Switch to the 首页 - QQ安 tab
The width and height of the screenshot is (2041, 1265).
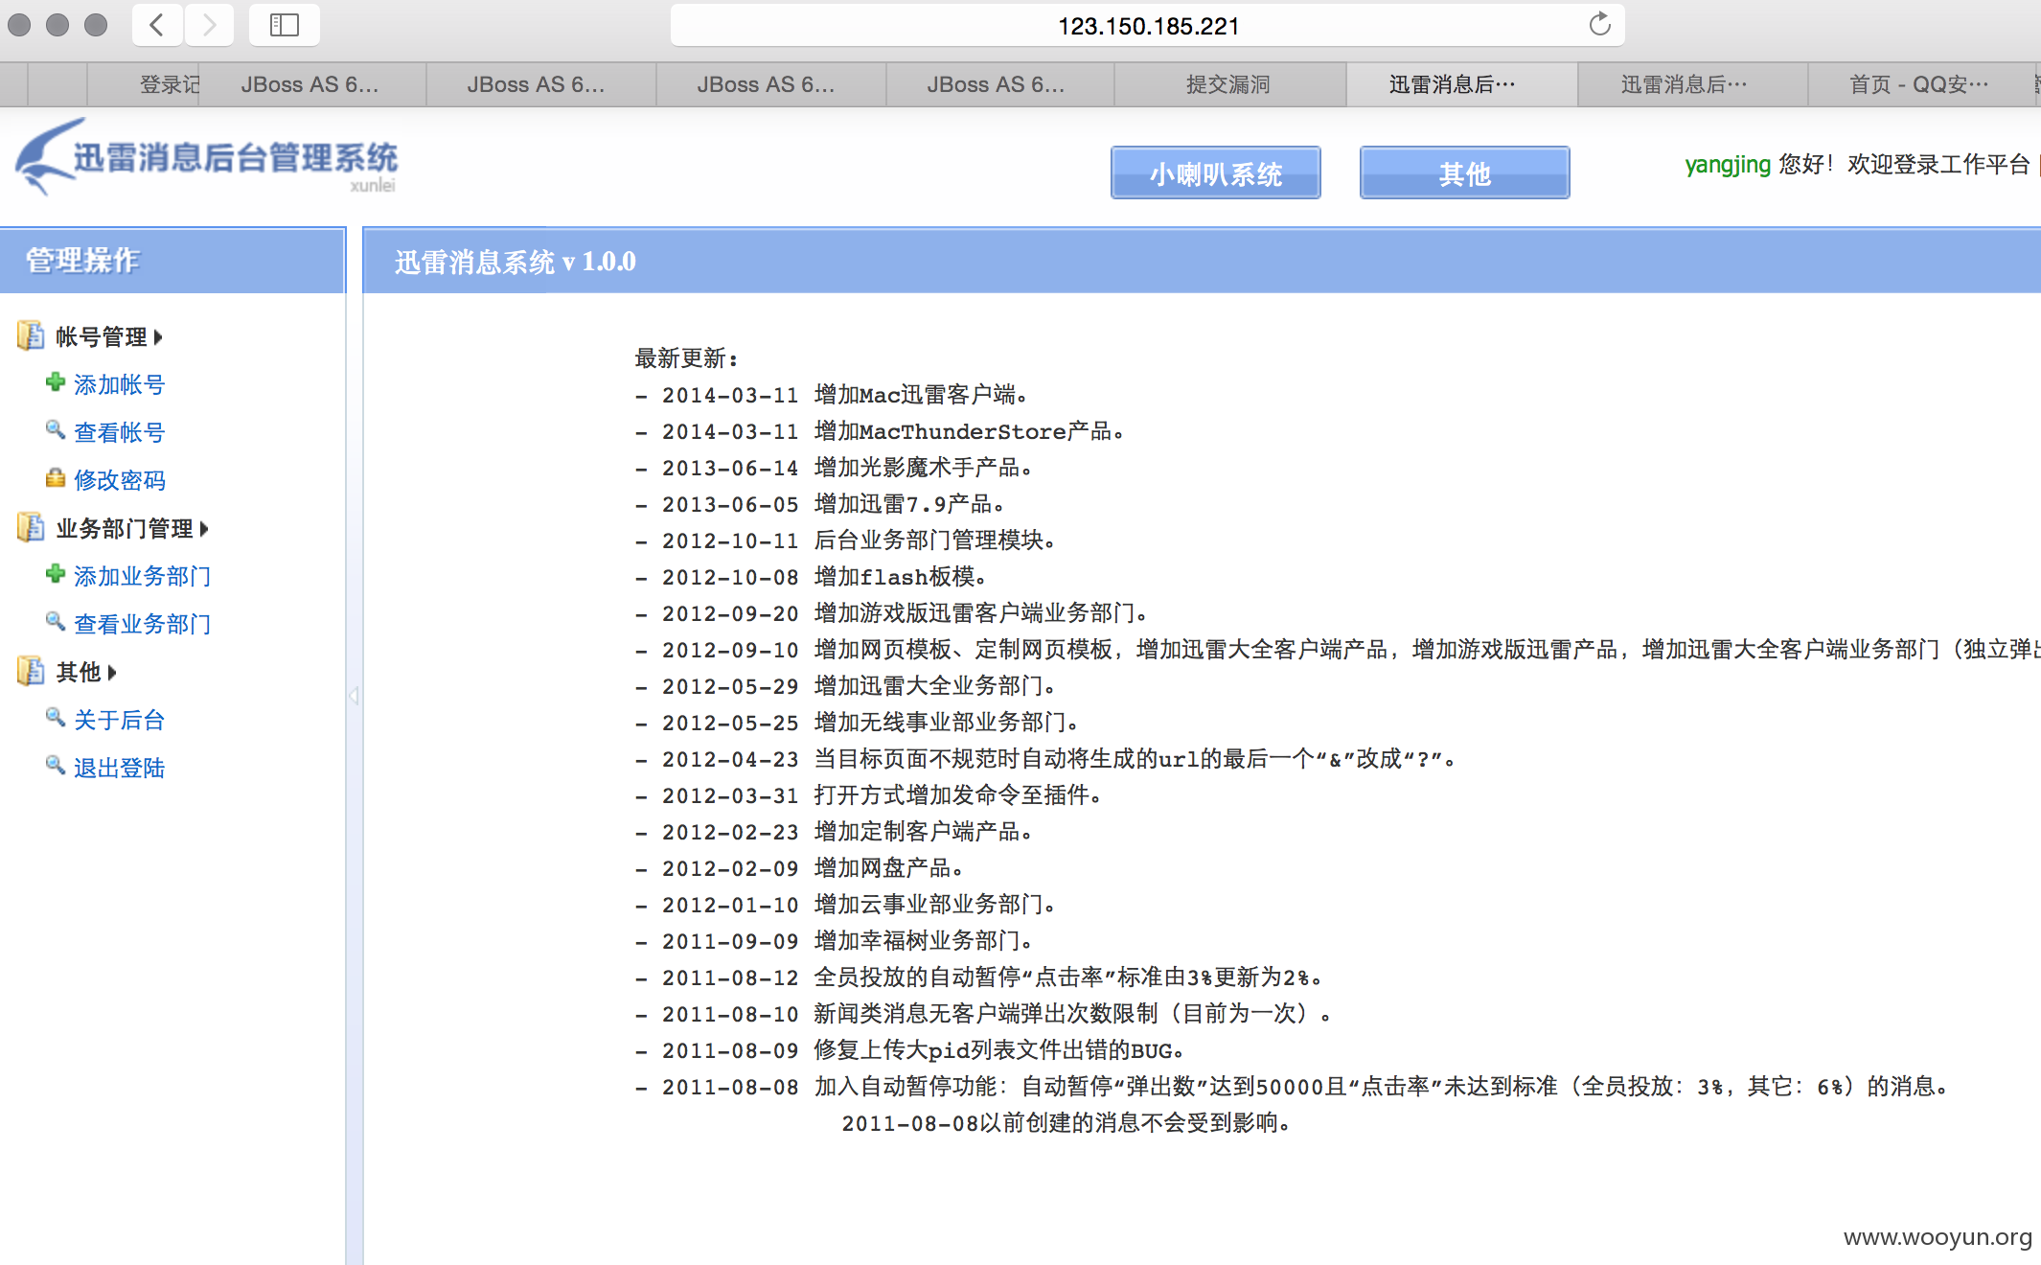[x=1921, y=84]
